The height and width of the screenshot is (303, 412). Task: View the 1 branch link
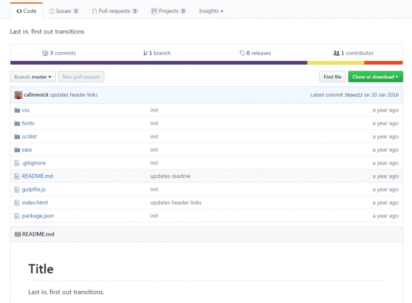[x=157, y=53]
